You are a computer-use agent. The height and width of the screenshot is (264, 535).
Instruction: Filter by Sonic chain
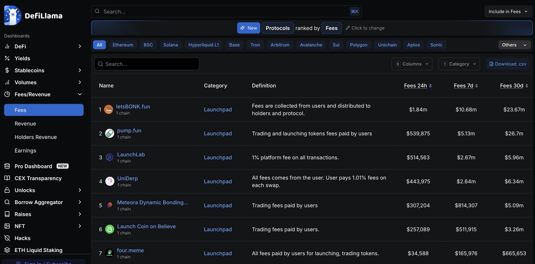tap(436, 45)
